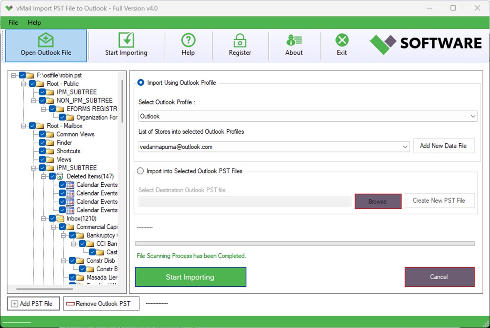Image resolution: width=490 pixels, height=328 pixels.
Task: Select Import into Selected Outlook PST Files option
Action: pyautogui.click(x=140, y=171)
